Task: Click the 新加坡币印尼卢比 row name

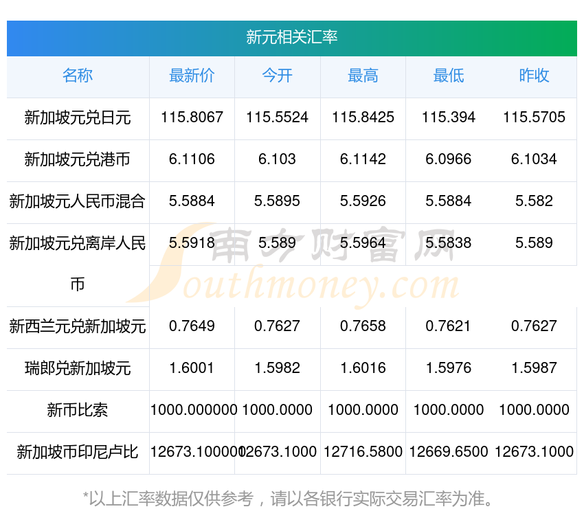Action: [78, 452]
